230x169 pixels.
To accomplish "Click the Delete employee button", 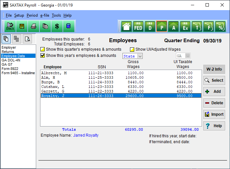I will [214, 103].
